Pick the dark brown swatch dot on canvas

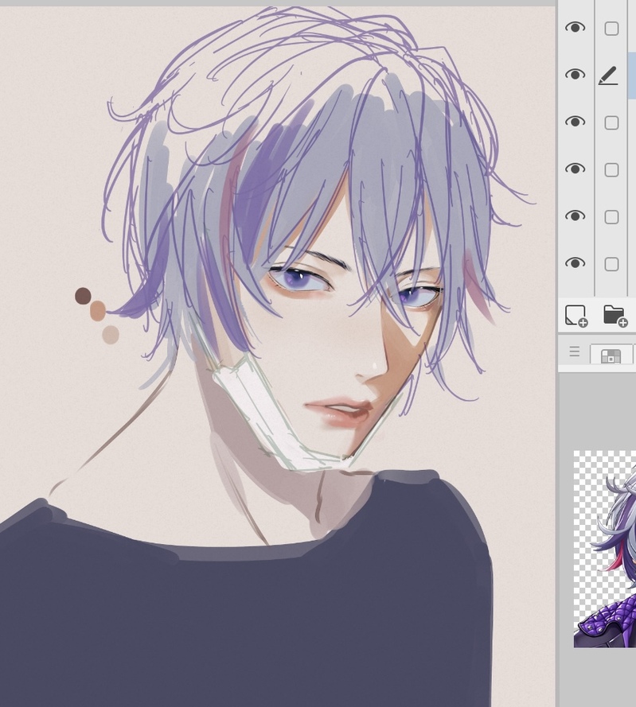pyautogui.click(x=83, y=296)
